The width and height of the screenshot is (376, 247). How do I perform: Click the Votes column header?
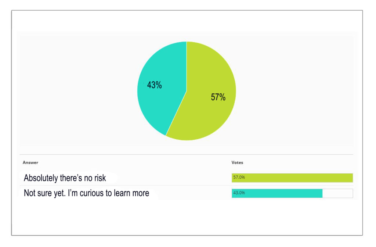click(237, 162)
